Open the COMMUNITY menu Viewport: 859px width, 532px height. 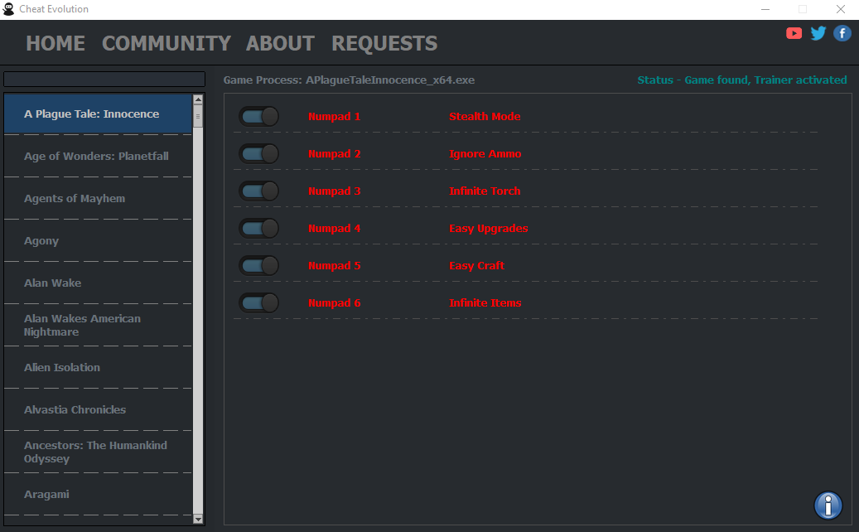tap(166, 43)
